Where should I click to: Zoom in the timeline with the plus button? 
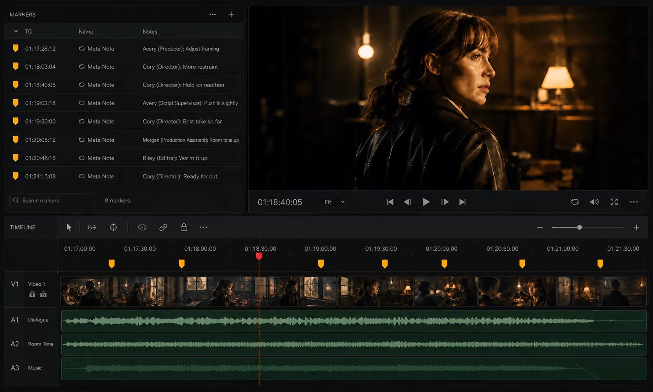(636, 227)
